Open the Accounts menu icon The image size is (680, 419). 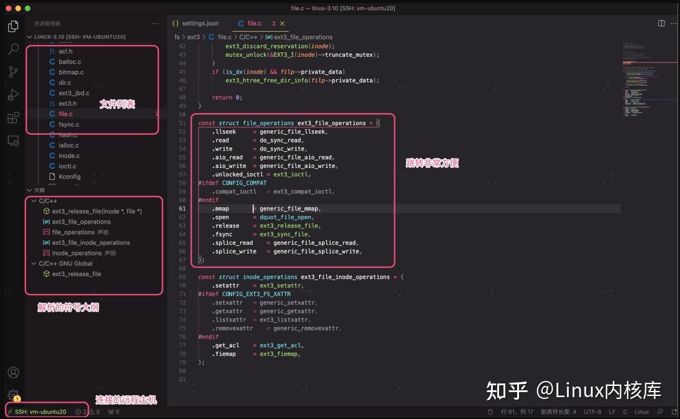[13, 373]
